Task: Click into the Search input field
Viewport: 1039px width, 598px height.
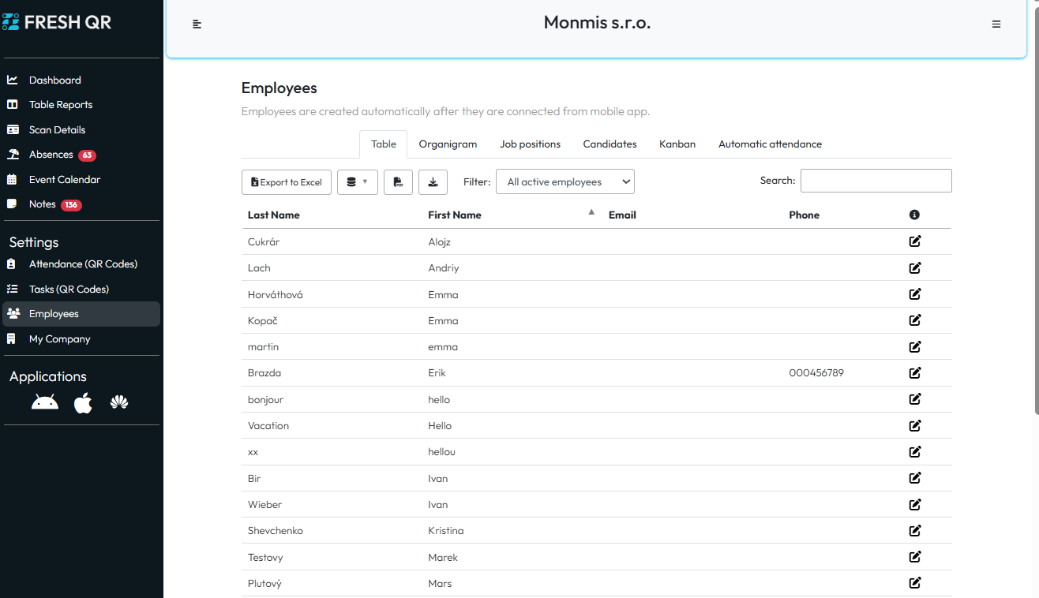Action: [876, 181]
